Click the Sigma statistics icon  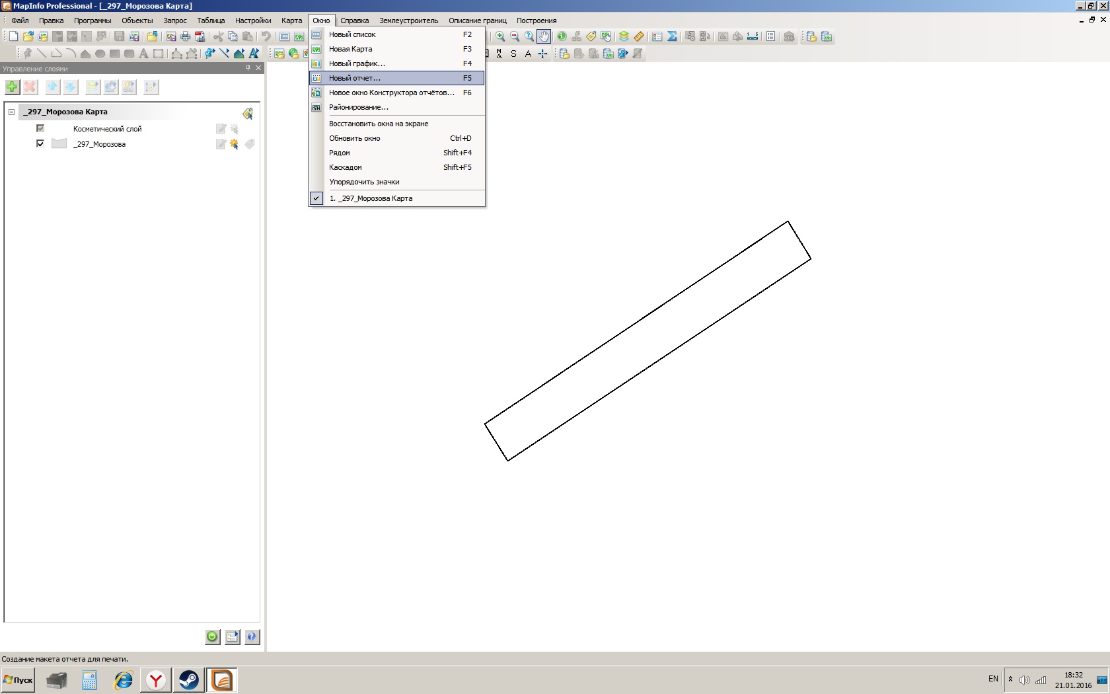(672, 36)
